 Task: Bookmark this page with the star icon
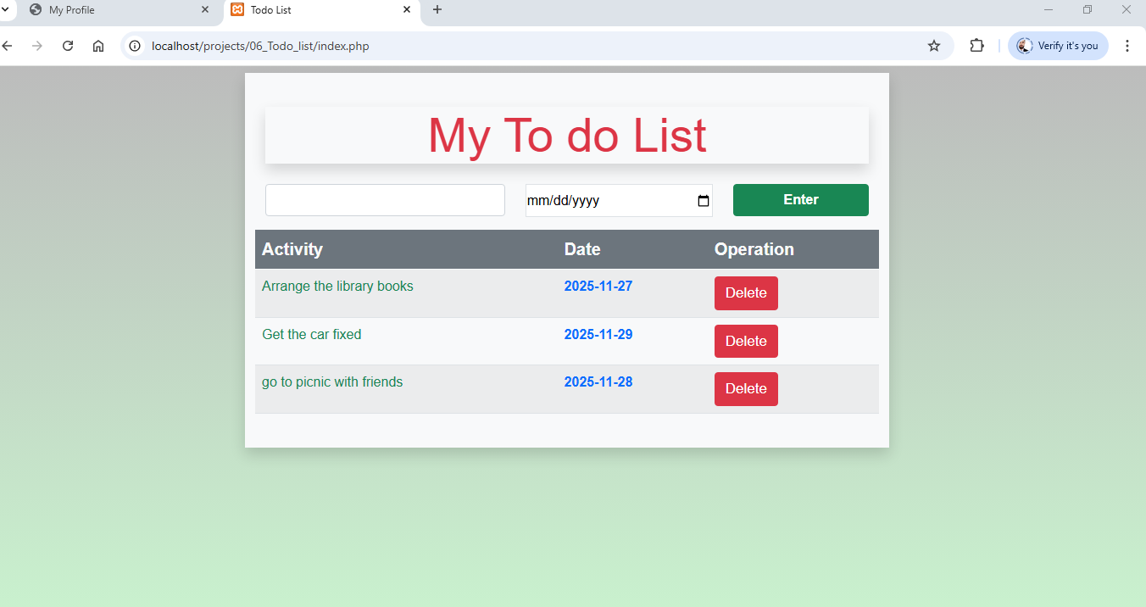[x=934, y=46]
